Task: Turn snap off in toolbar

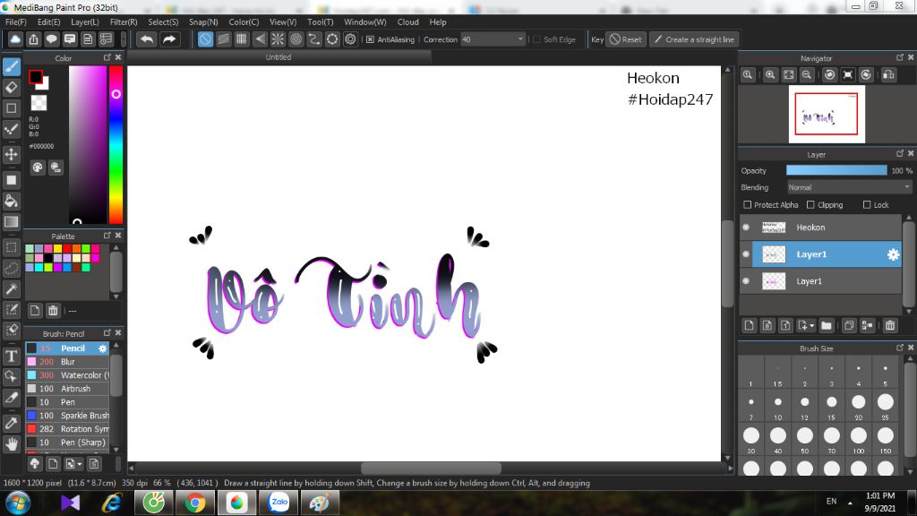Action: (205, 39)
